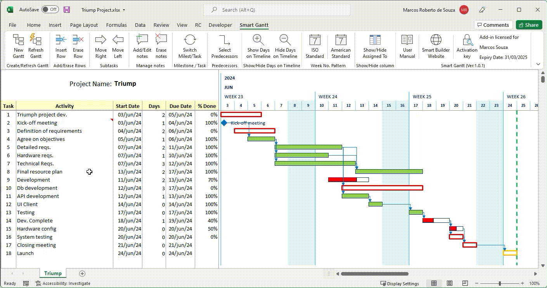Switch to the Smart Gantt ribbon tab
547x288 pixels.
point(254,25)
